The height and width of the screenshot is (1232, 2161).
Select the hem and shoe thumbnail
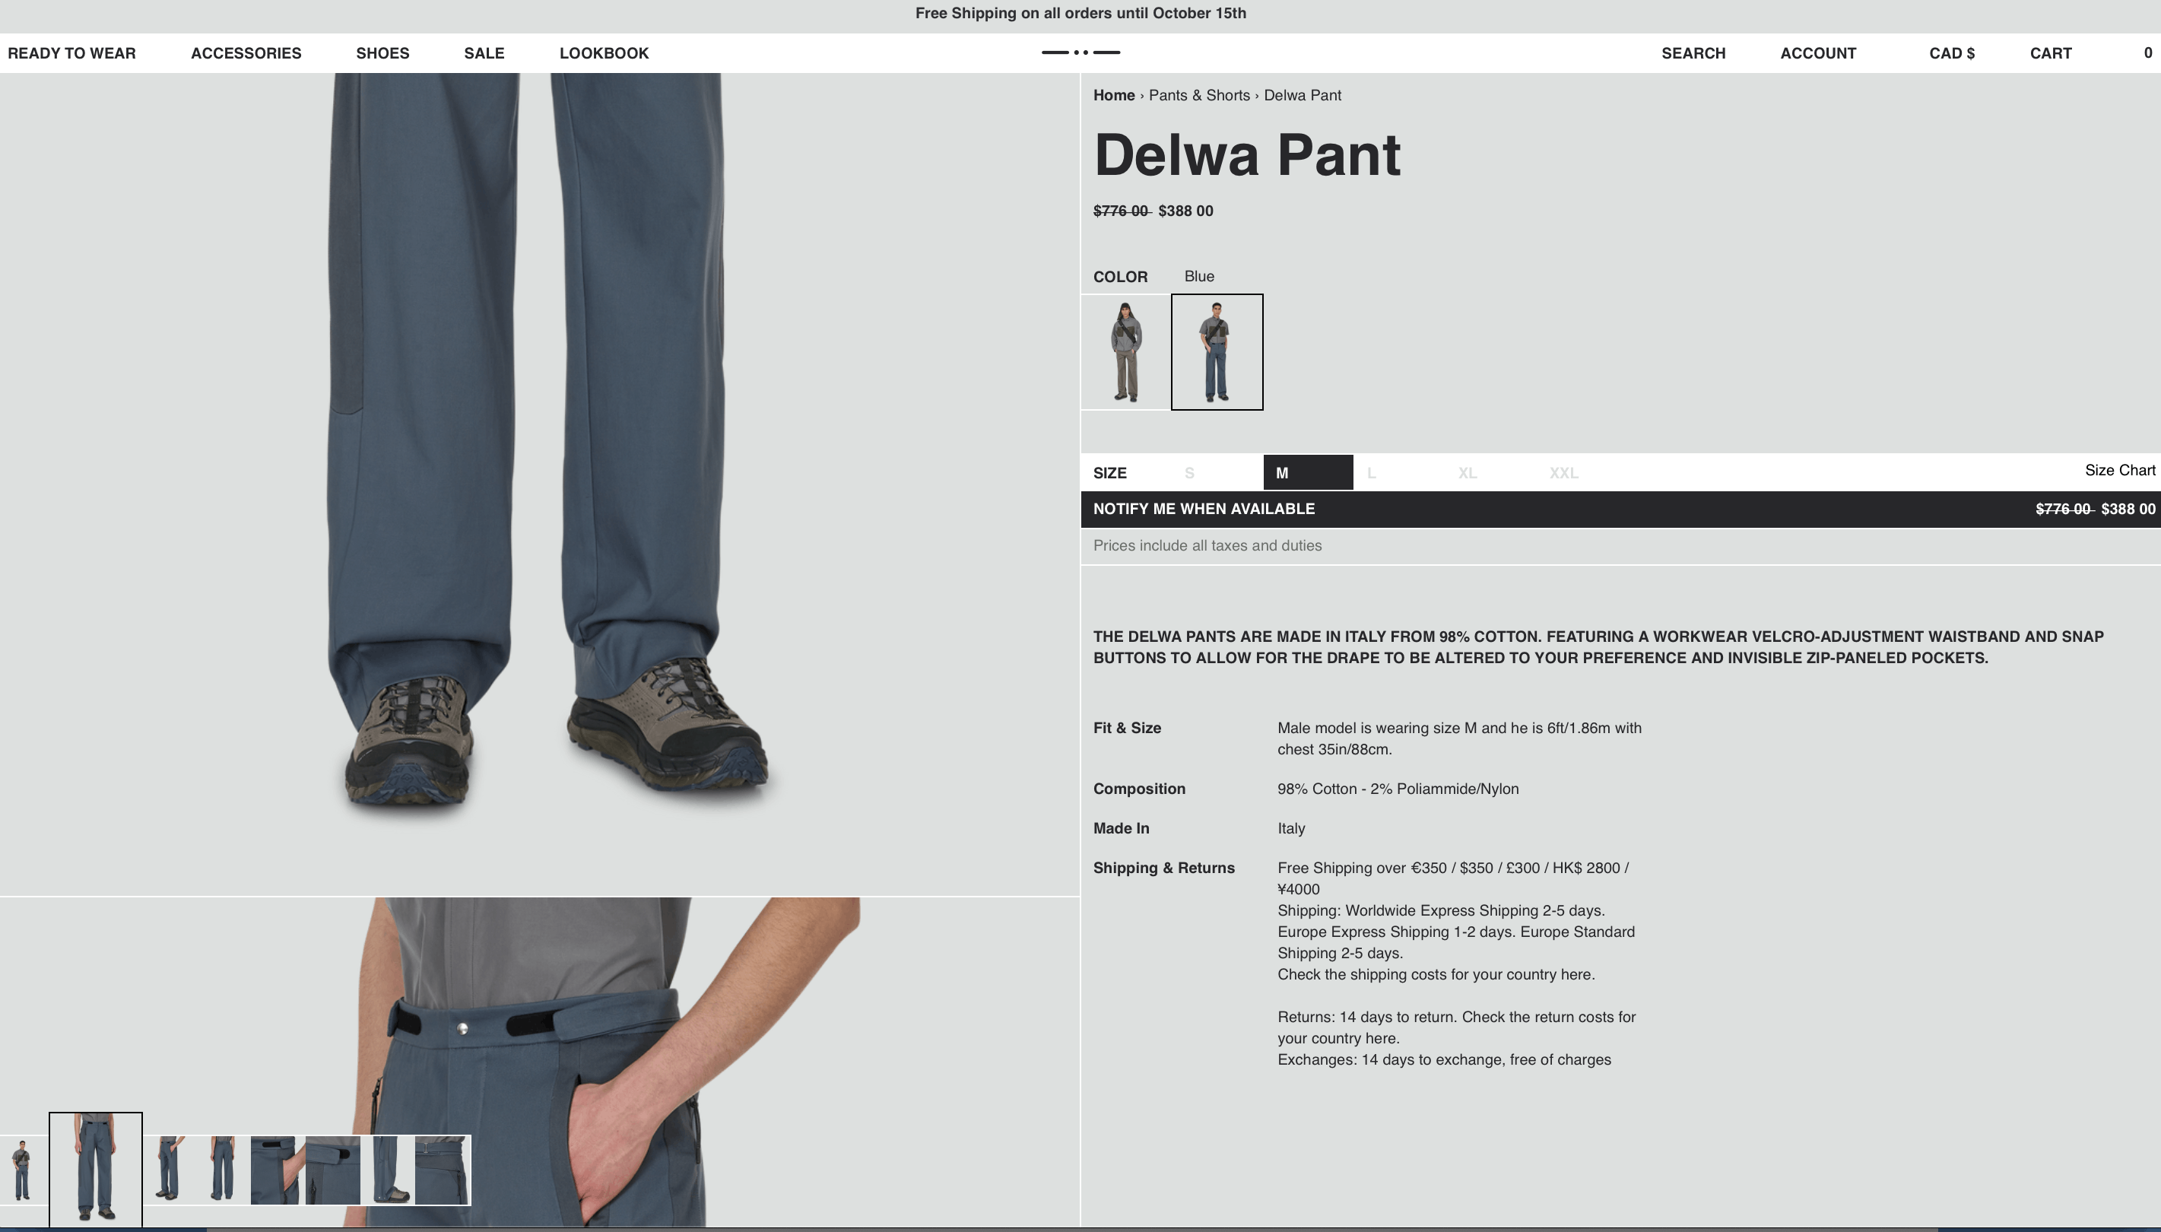pos(387,1170)
